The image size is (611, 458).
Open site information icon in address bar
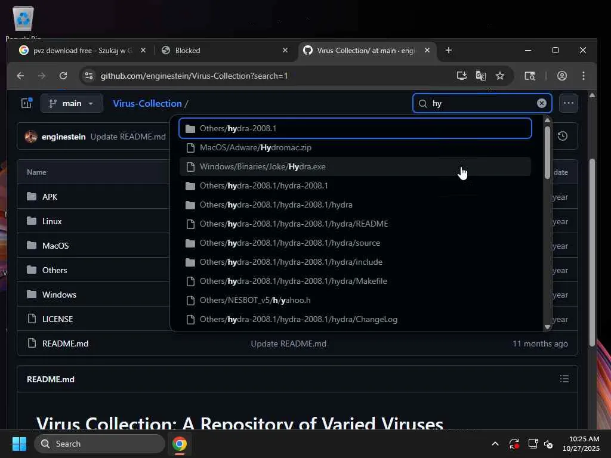coord(89,76)
